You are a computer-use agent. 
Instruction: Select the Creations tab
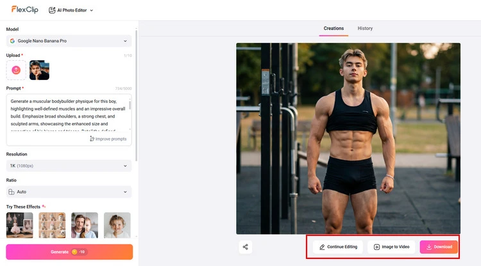[x=333, y=28]
